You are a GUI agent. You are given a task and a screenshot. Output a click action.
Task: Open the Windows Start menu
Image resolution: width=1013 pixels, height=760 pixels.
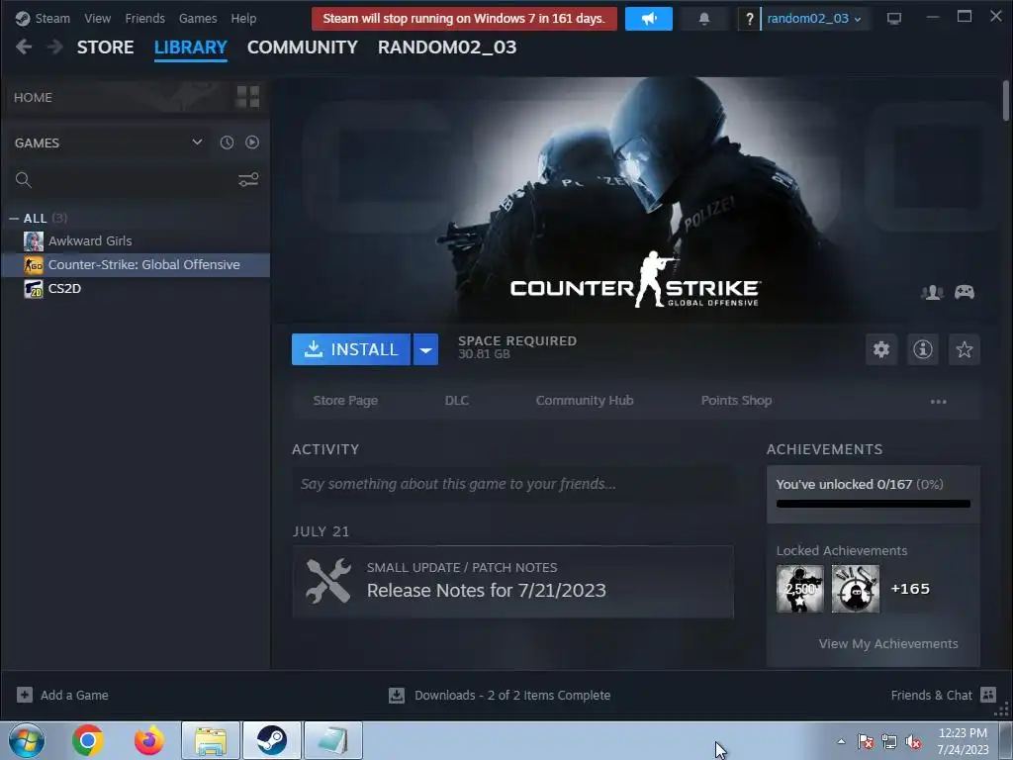[27, 740]
